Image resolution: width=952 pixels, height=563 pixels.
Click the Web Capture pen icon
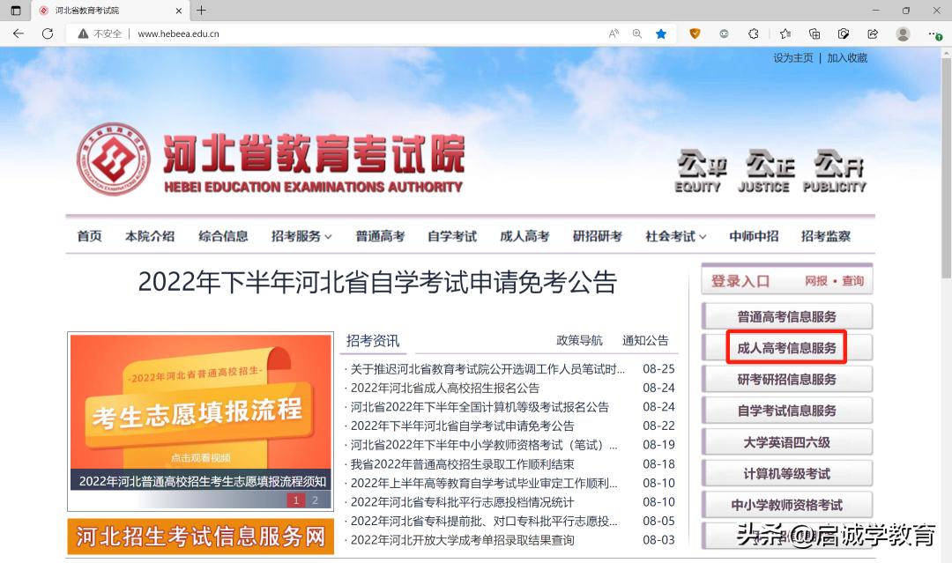(x=844, y=33)
